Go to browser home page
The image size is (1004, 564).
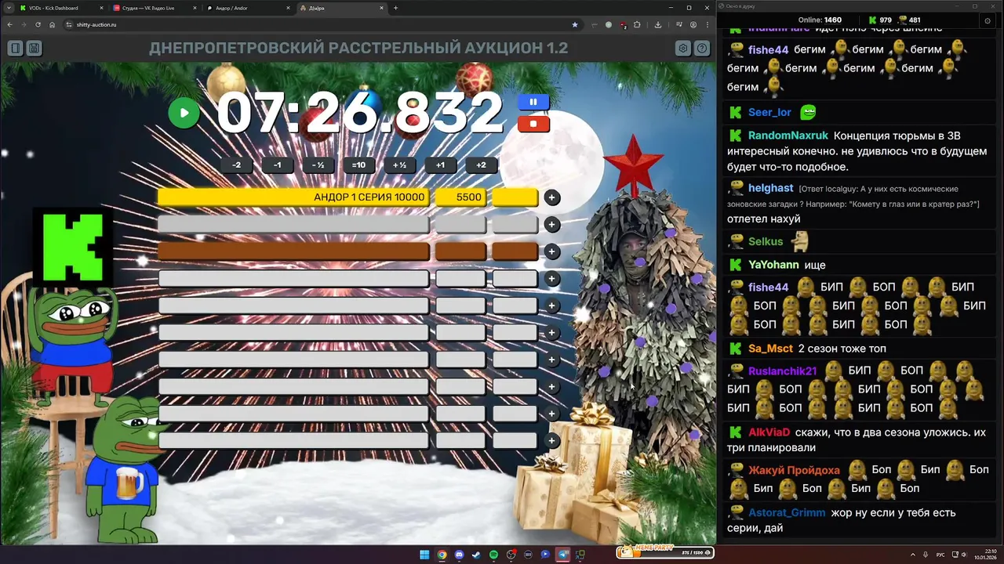(x=53, y=24)
